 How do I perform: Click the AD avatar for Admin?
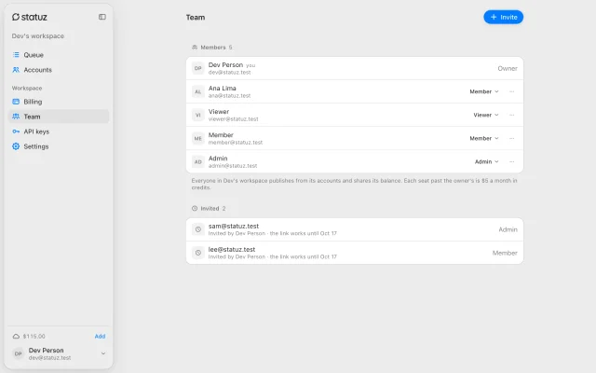198,161
